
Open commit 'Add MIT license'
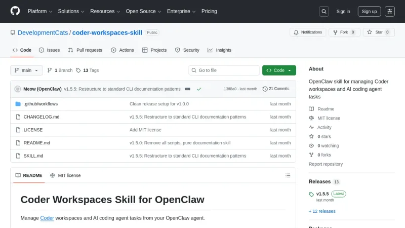145,130
